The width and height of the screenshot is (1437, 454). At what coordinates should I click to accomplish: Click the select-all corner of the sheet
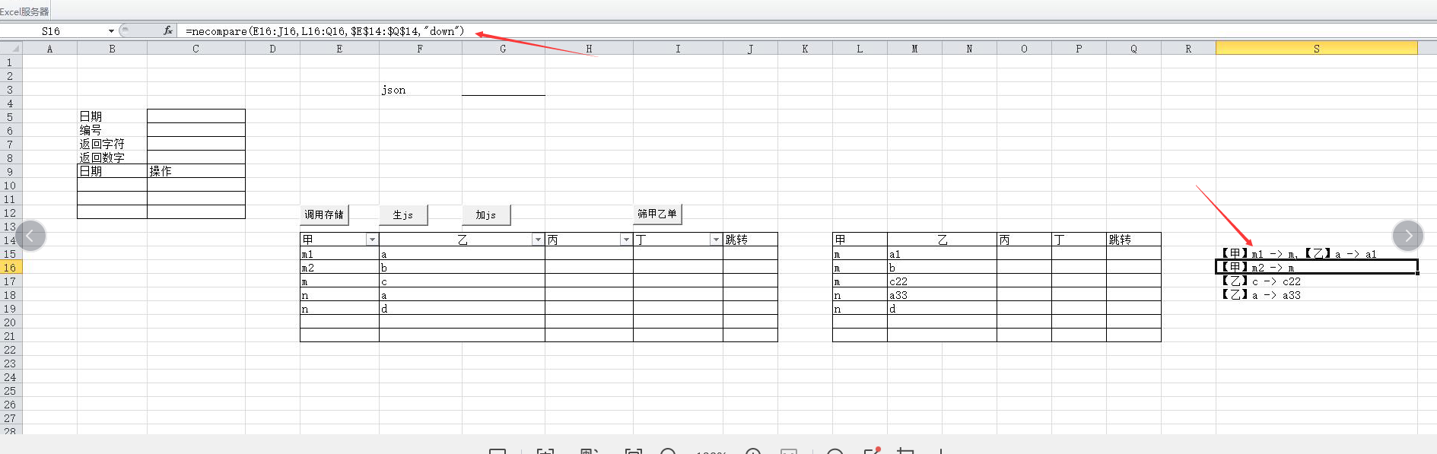click(x=11, y=49)
